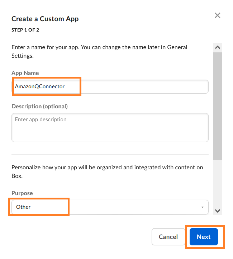Click the scroll up arrow
The height and width of the screenshot is (259, 233).
pos(217,47)
